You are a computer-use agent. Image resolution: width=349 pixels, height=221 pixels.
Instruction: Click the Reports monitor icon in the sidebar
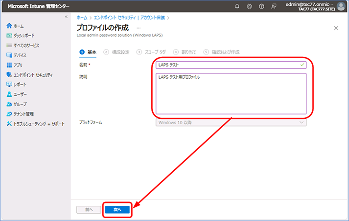click(x=9, y=85)
